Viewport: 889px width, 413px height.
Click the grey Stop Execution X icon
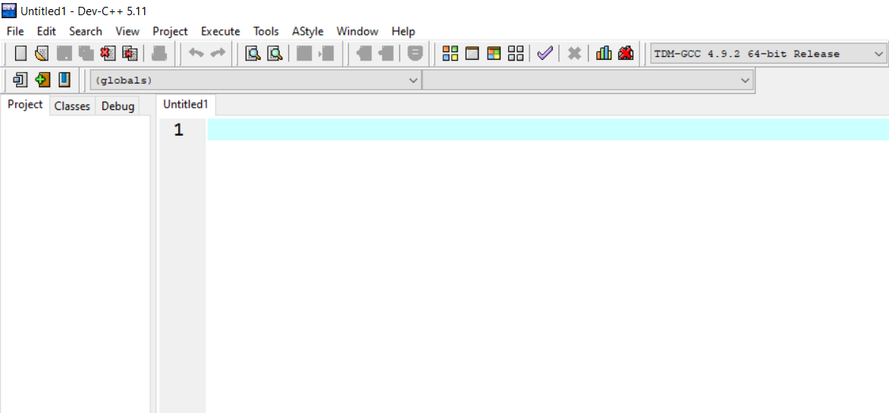574,54
